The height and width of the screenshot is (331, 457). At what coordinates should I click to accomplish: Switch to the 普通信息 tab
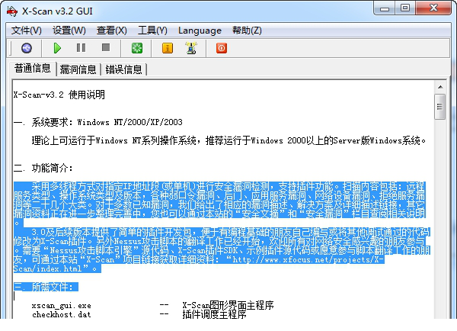32,69
